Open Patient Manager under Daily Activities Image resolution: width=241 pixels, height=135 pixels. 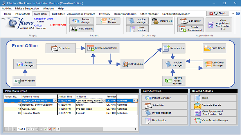pyautogui.click(x=164, y=98)
